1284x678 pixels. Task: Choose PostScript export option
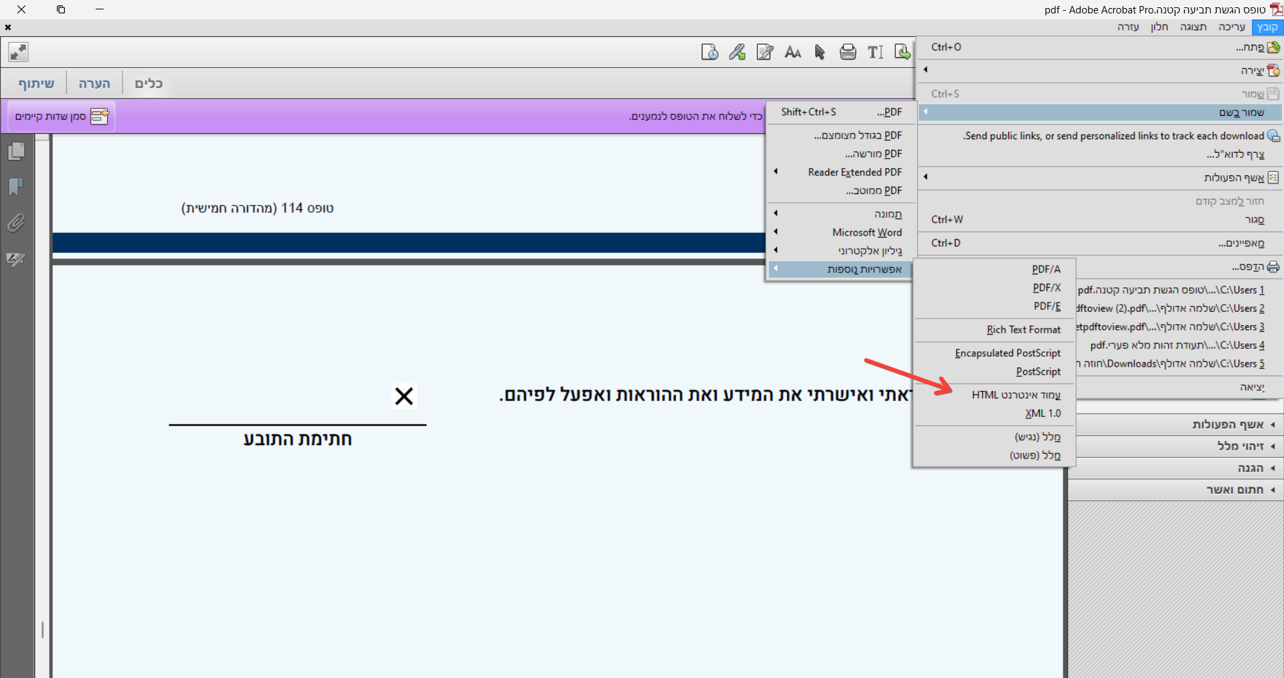point(994,371)
